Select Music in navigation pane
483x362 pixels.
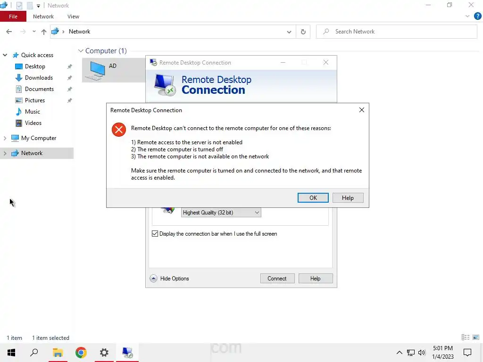33,111
